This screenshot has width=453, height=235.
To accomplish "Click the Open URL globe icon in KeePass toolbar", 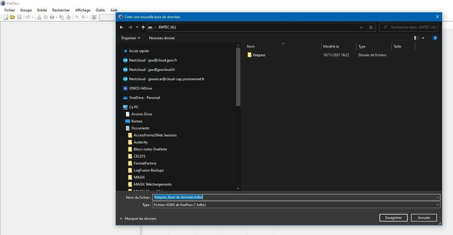I will [52, 17].
